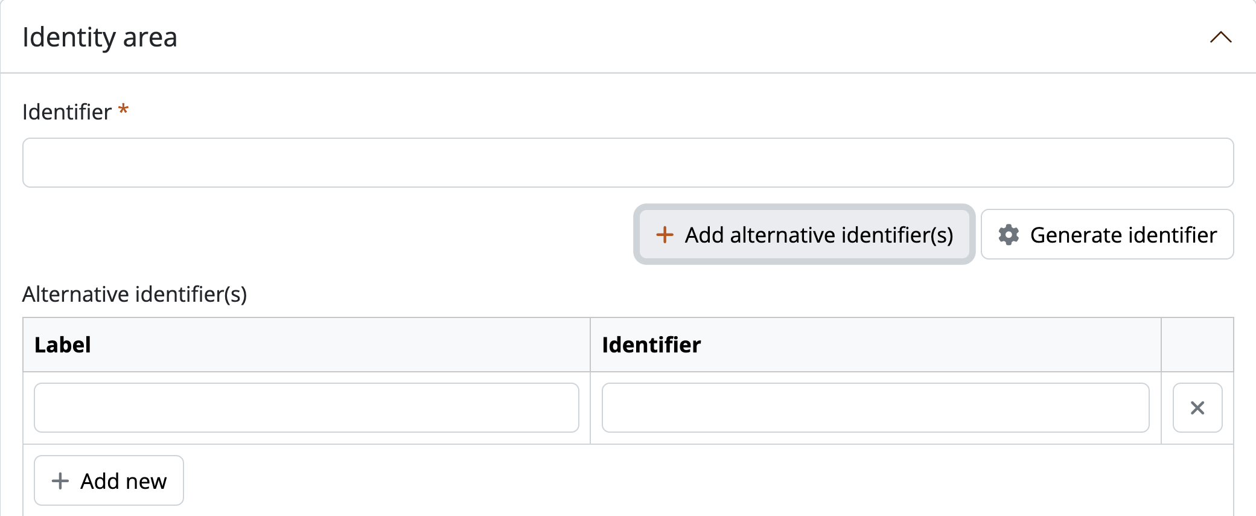Click the X icon to remove row
This screenshot has width=1256, height=516.
(1197, 408)
